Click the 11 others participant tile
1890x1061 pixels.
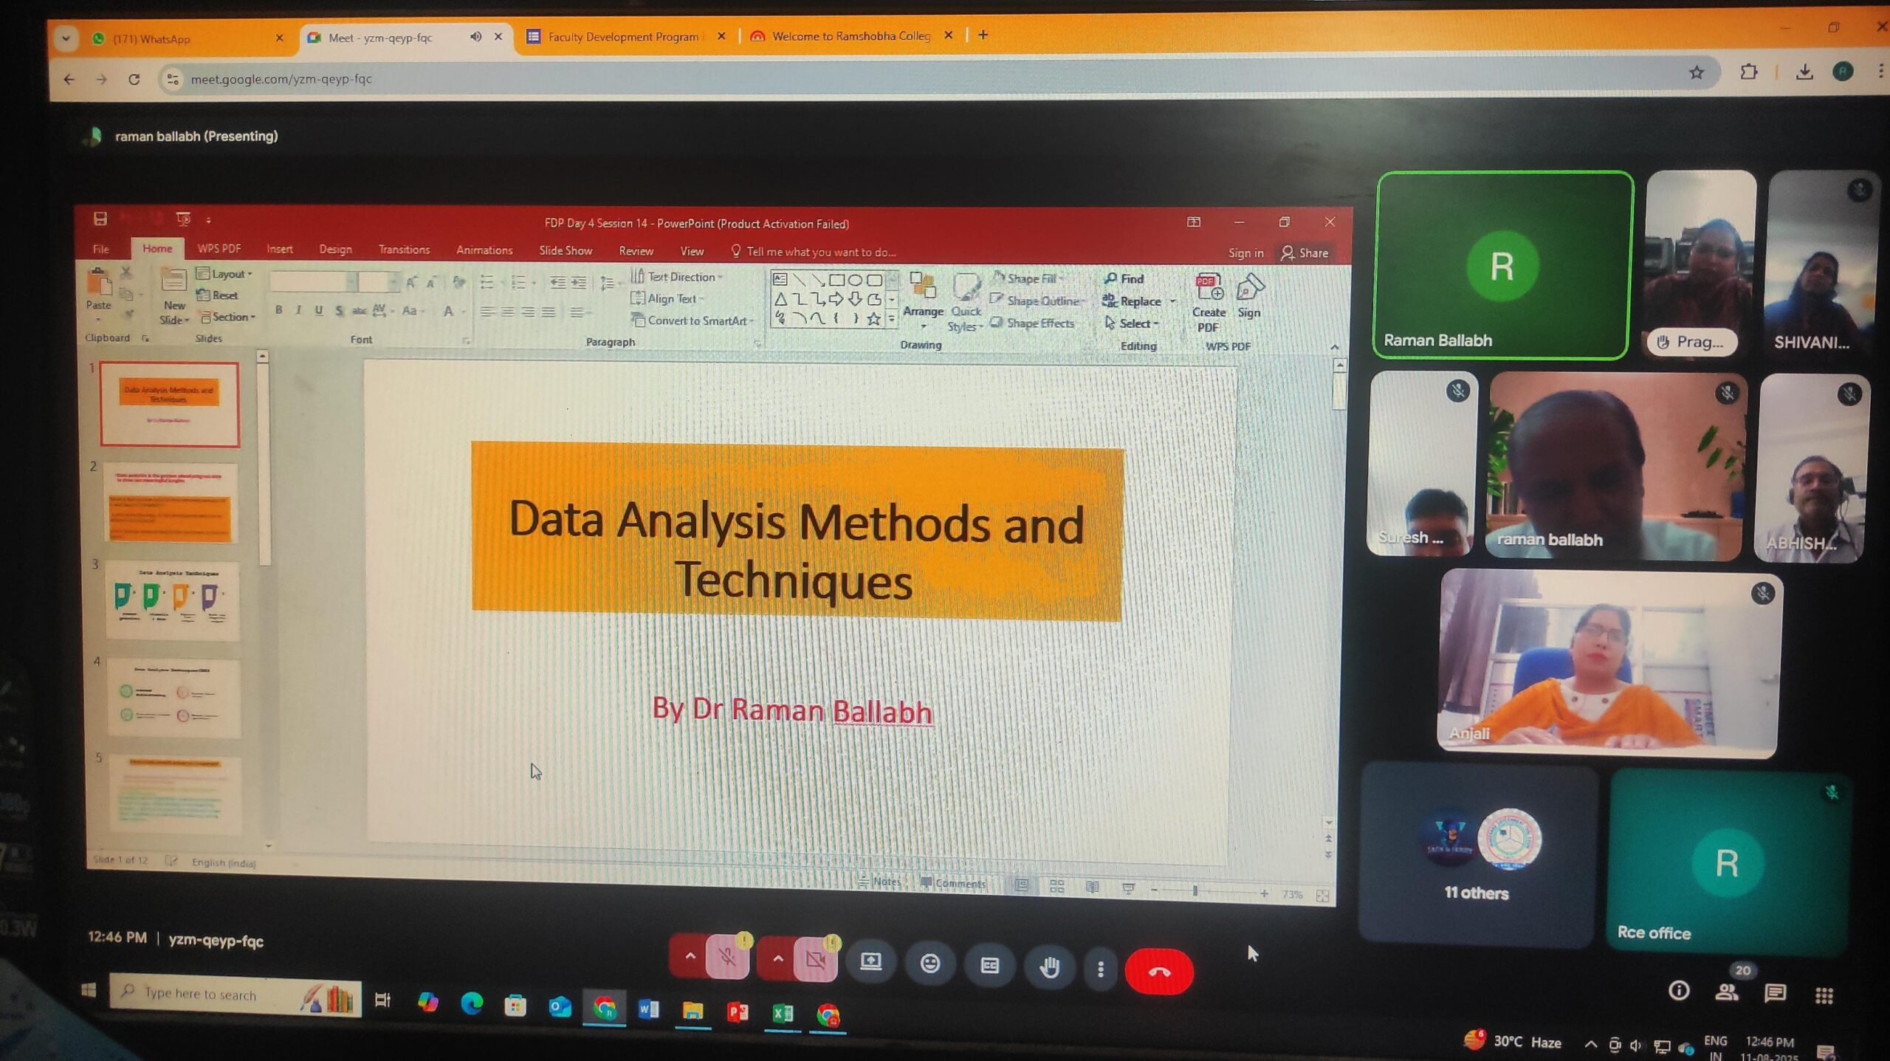(x=1477, y=855)
